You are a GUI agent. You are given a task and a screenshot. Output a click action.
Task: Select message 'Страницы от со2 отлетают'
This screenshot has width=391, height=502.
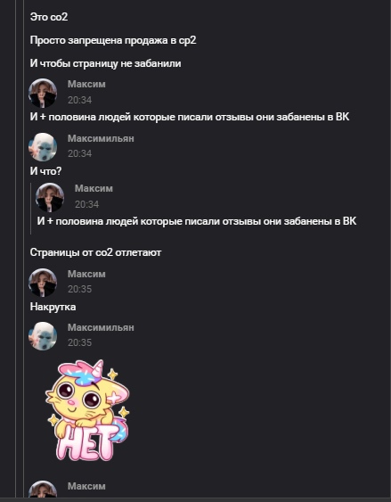click(95, 252)
